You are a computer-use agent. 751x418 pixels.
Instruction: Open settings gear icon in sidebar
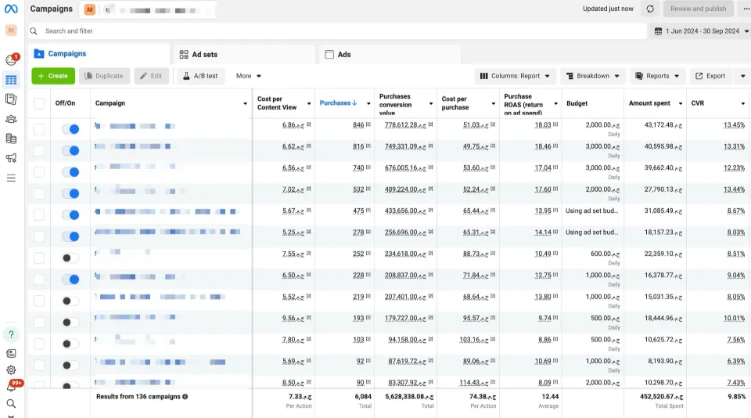[11, 370]
